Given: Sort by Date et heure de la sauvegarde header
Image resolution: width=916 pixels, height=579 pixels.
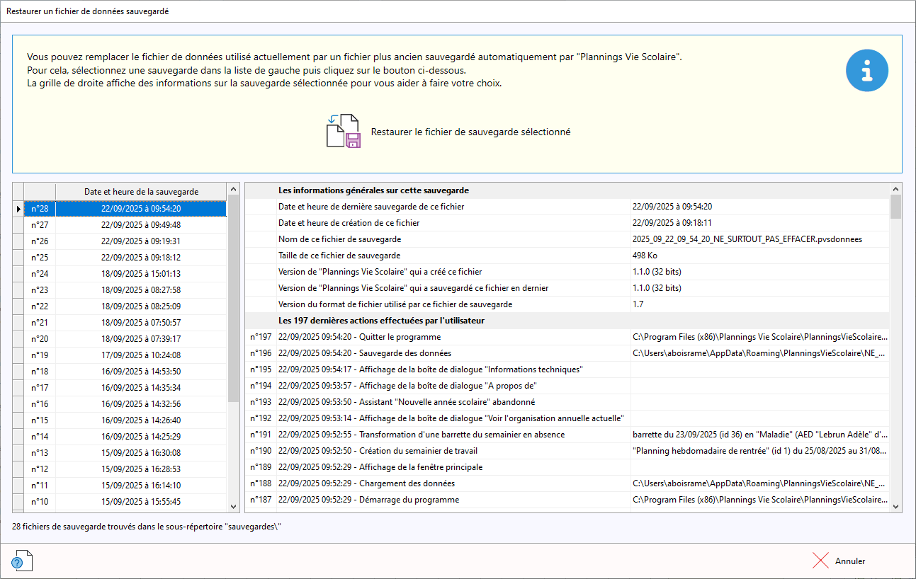Looking at the screenshot, I should [x=141, y=192].
